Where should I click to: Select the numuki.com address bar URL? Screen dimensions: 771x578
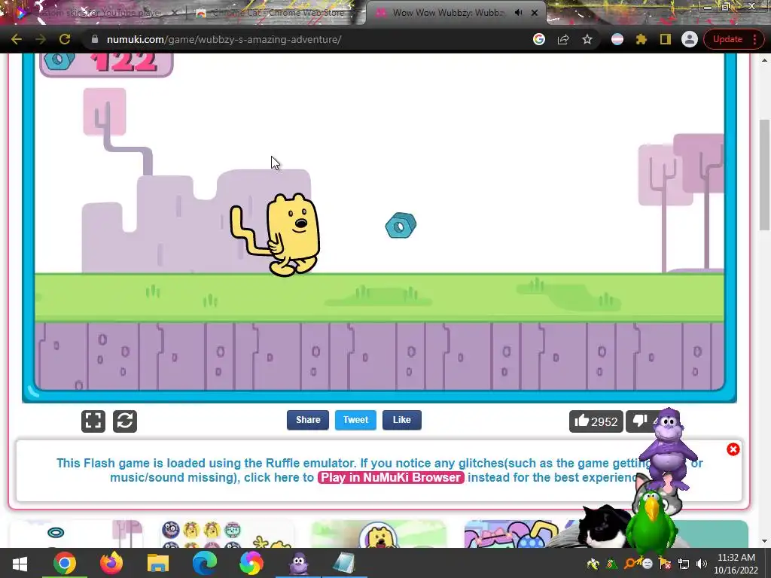point(224,39)
